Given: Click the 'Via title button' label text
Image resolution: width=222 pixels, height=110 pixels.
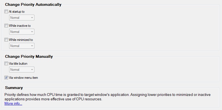Looking at the screenshot, I should pyautogui.click(x=18, y=64).
